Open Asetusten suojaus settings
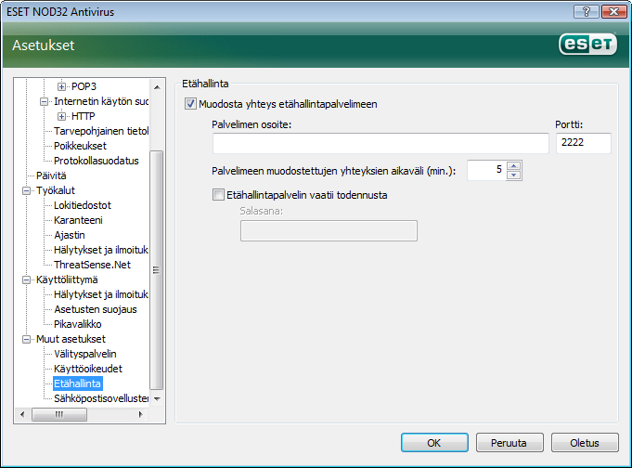Image resolution: width=632 pixels, height=468 pixels. [x=96, y=309]
